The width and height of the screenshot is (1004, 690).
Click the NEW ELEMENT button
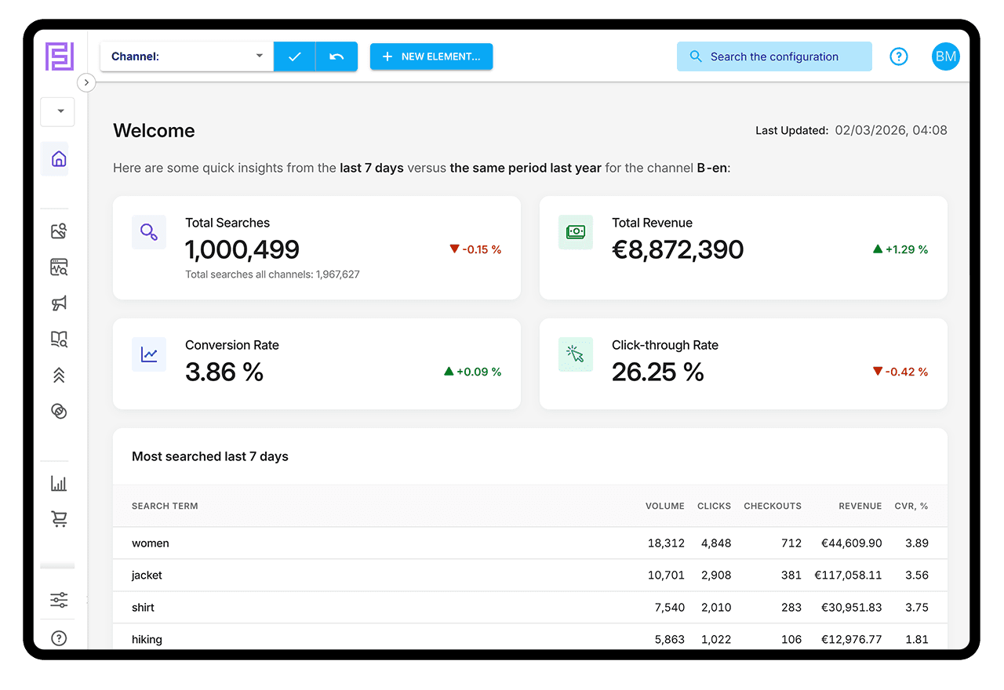click(x=431, y=56)
